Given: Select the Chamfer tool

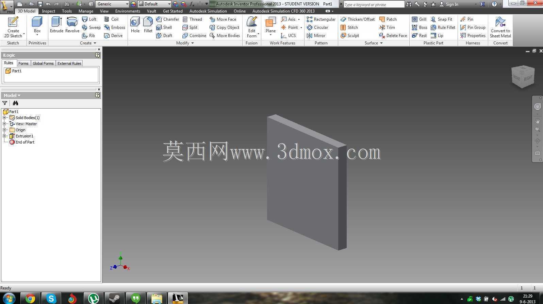Looking at the screenshot, I should click(x=167, y=19).
